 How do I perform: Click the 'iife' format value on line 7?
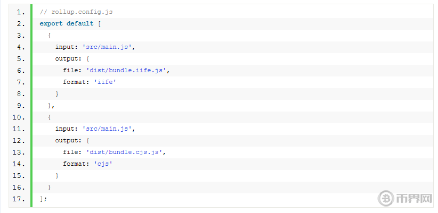(105, 82)
